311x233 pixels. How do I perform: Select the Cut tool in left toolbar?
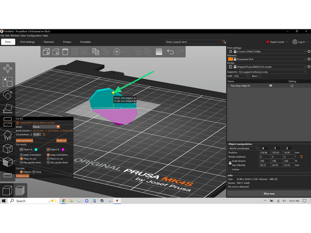(7, 122)
